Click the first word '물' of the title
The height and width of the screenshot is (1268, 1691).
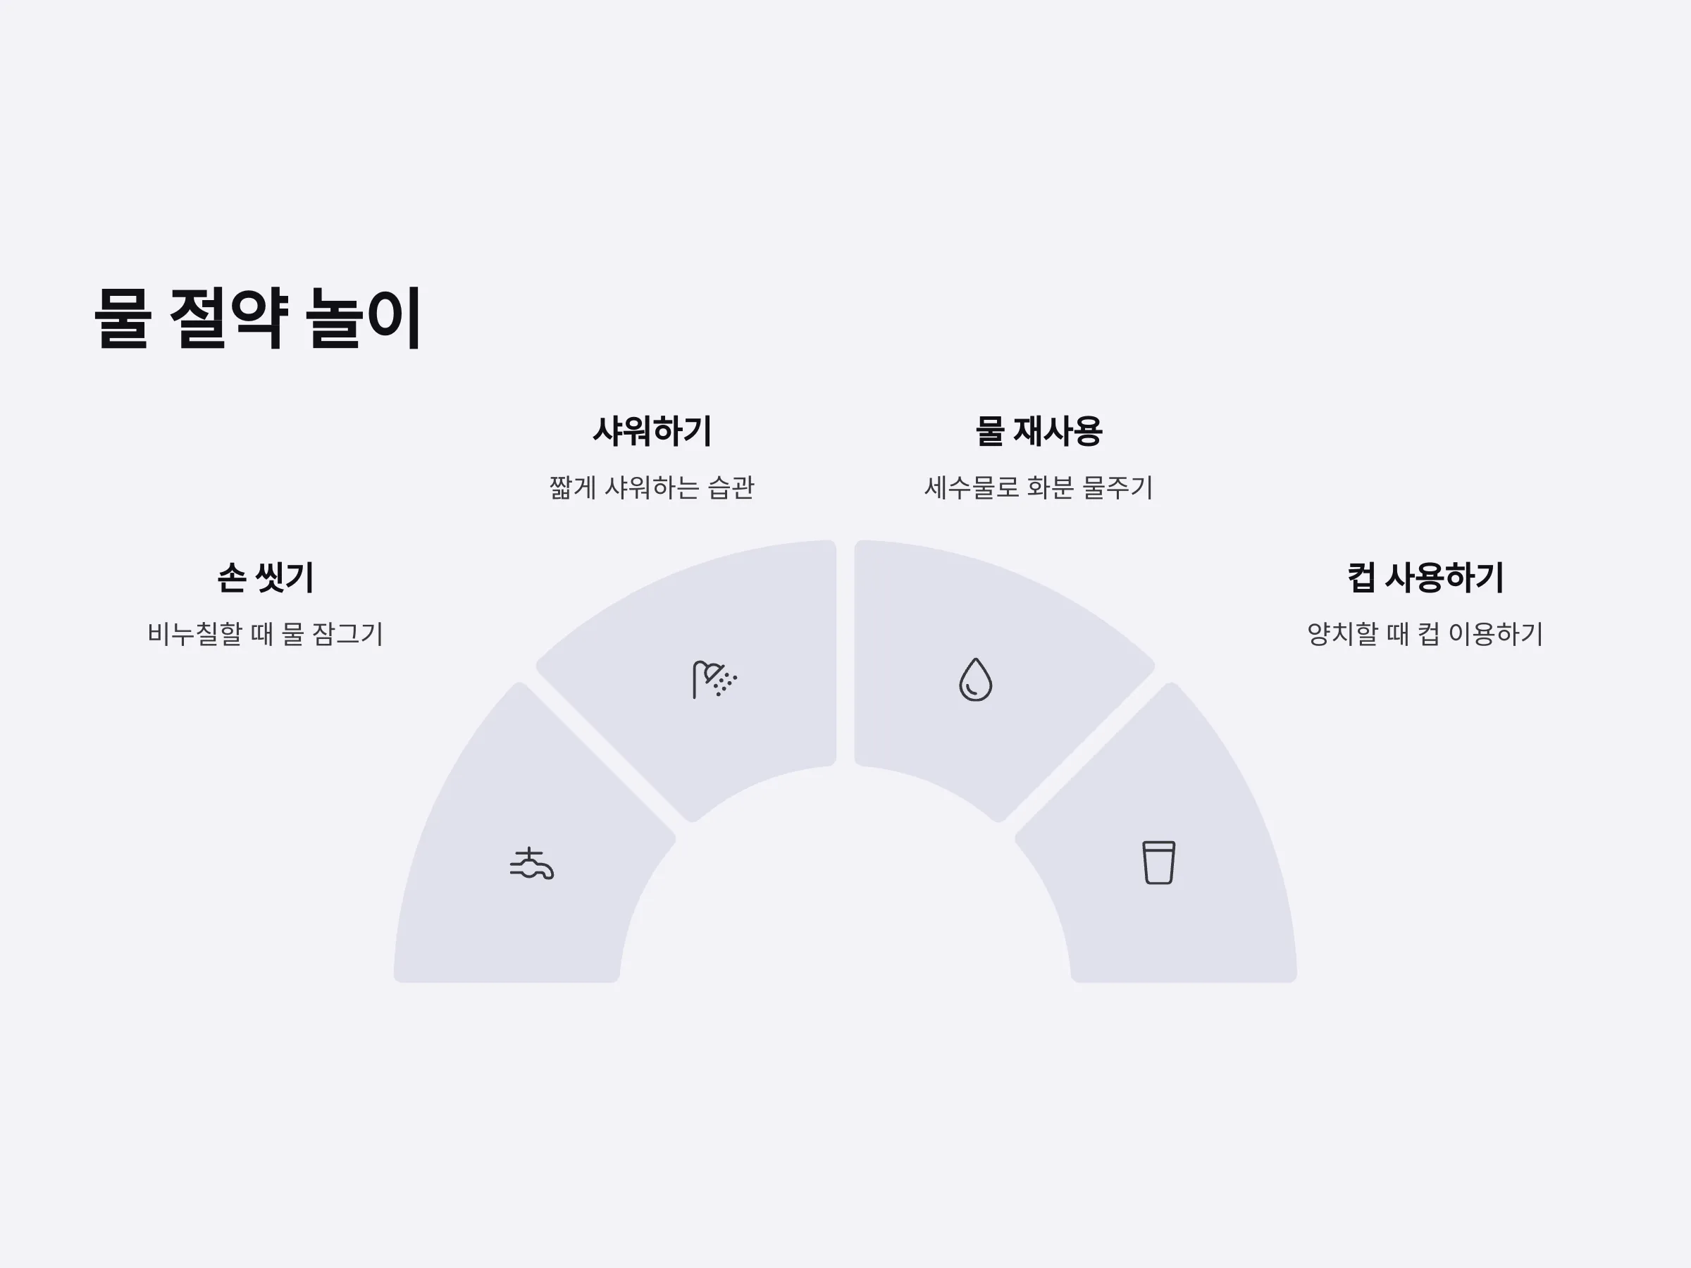(x=123, y=318)
